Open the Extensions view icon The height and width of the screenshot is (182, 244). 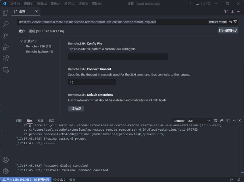(x=6, y=58)
